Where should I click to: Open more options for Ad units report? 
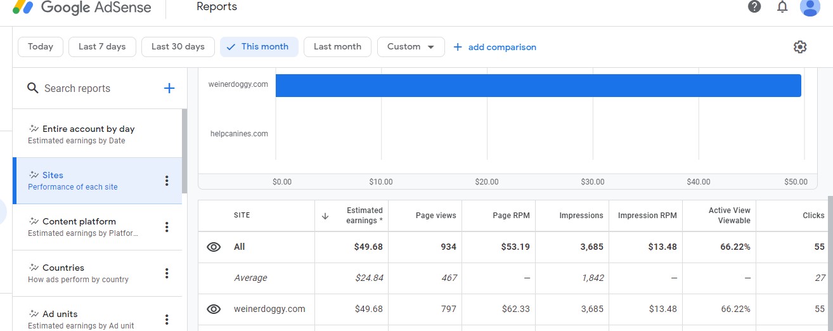(x=167, y=319)
